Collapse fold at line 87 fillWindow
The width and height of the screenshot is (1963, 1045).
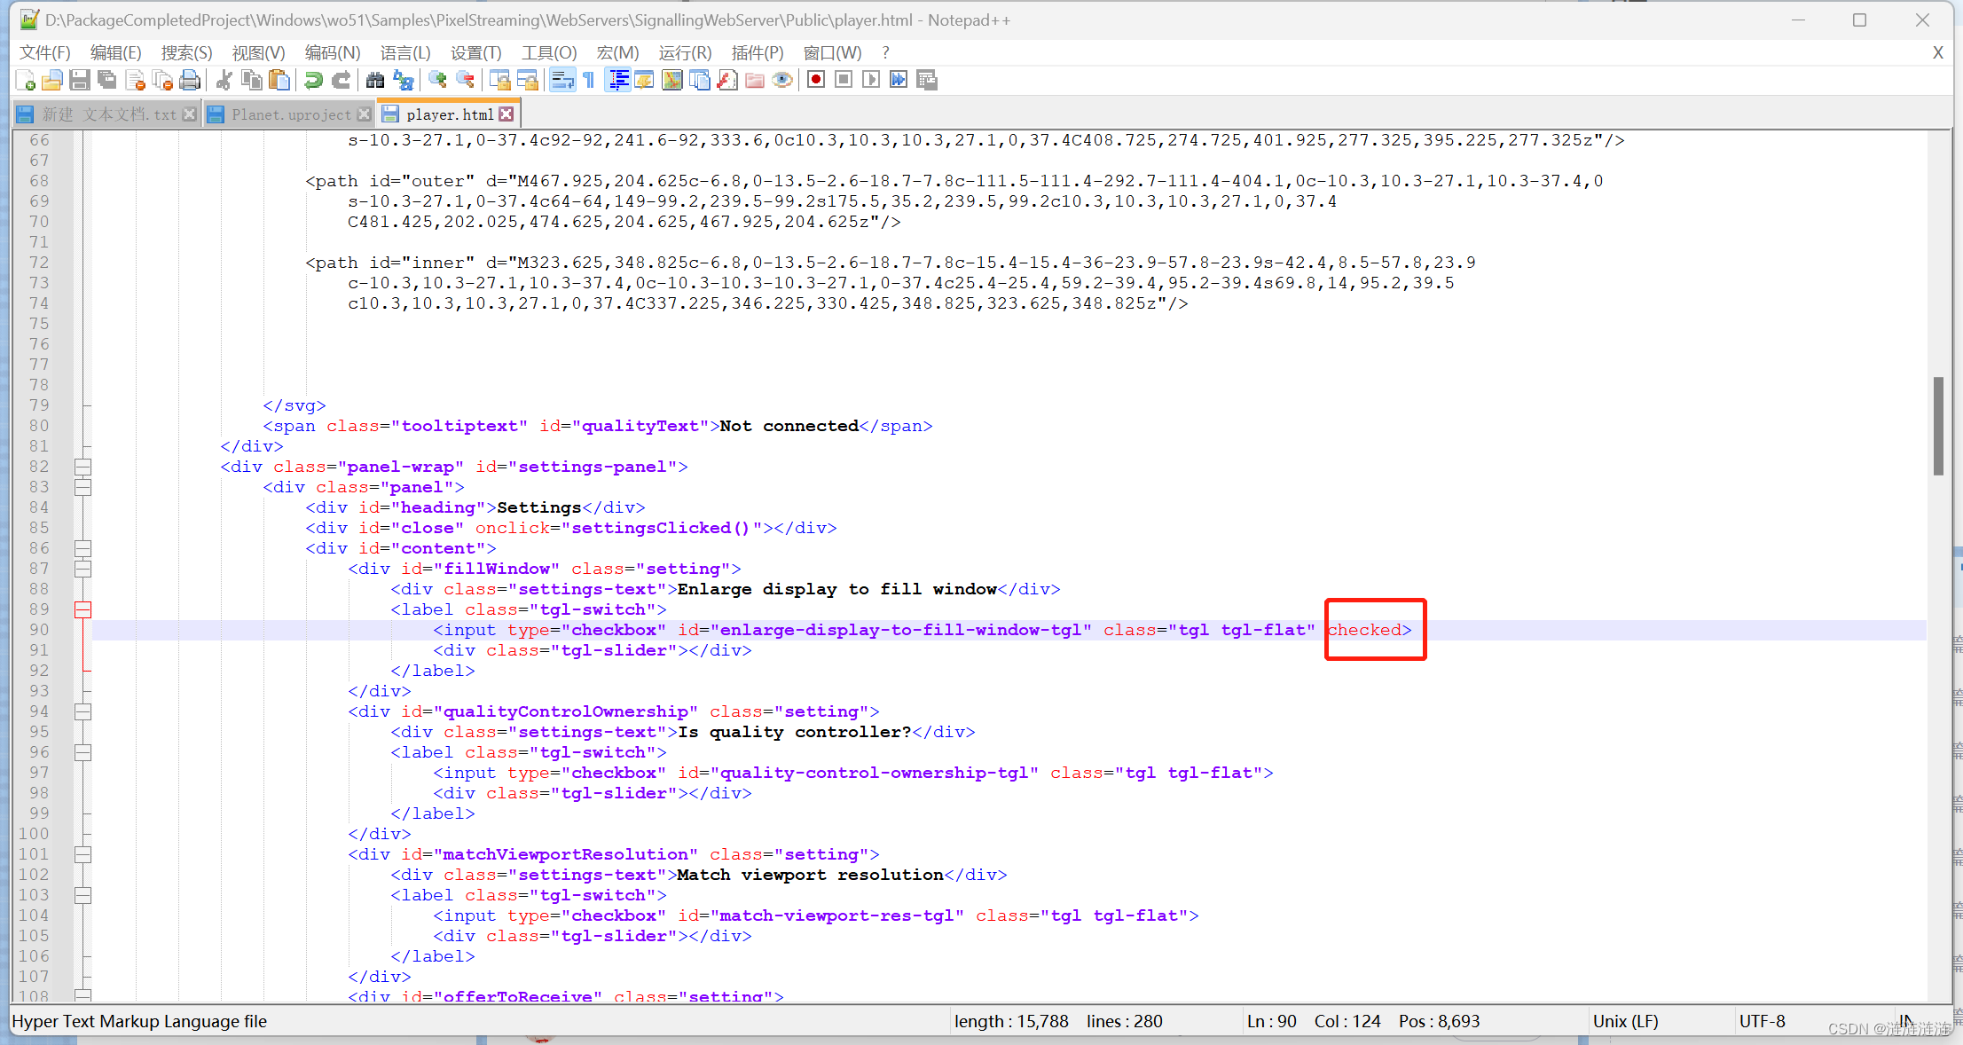[83, 569]
